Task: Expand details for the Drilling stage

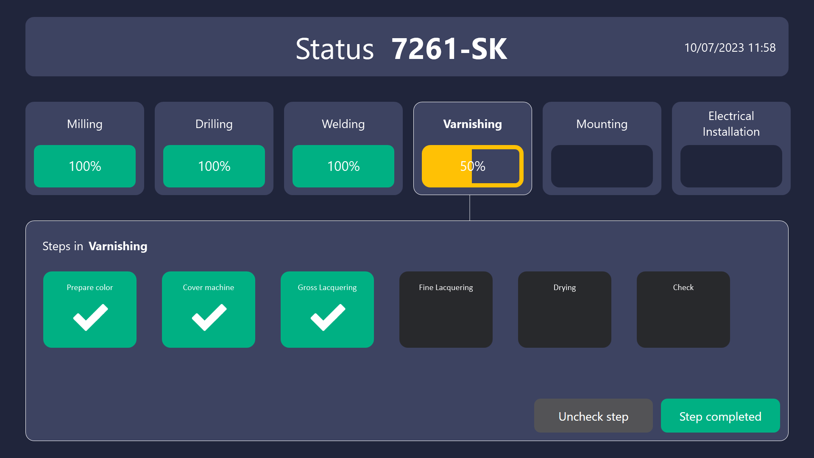Action: tap(214, 148)
